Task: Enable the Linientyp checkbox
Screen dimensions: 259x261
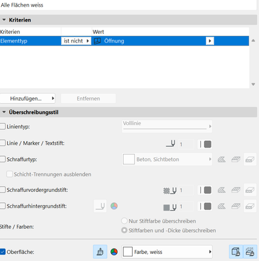Action: [3, 127]
